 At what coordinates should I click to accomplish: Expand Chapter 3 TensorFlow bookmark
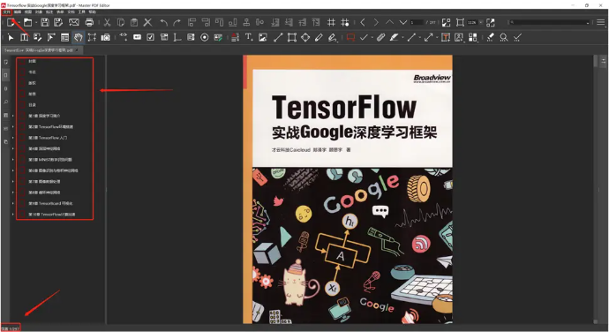tap(13, 138)
